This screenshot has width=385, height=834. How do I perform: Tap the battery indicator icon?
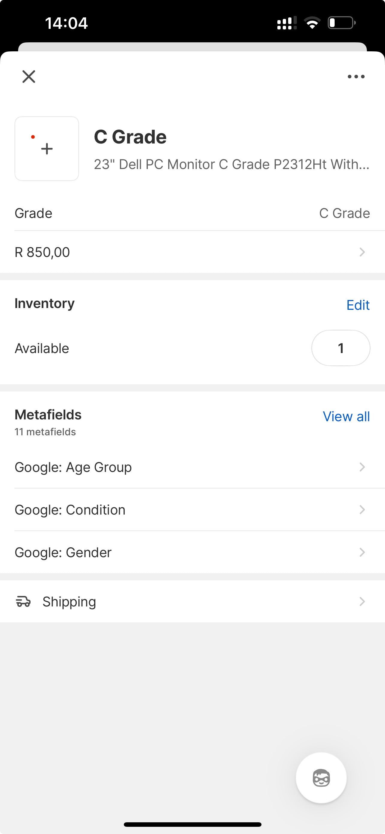[341, 23]
